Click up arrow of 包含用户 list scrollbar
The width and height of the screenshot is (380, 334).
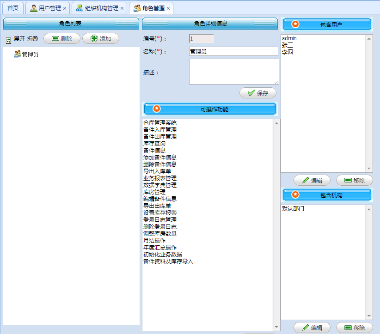[369, 38]
